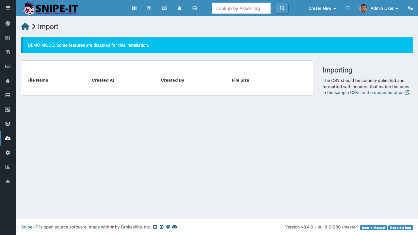The height and width of the screenshot is (235, 418).
Task: Open the Discord footer icon
Action: click(174, 227)
